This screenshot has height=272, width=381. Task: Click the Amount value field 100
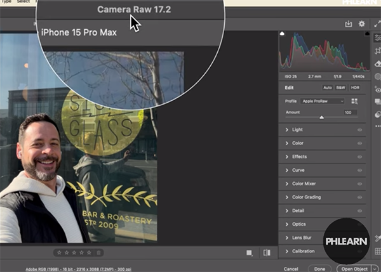click(351, 112)
